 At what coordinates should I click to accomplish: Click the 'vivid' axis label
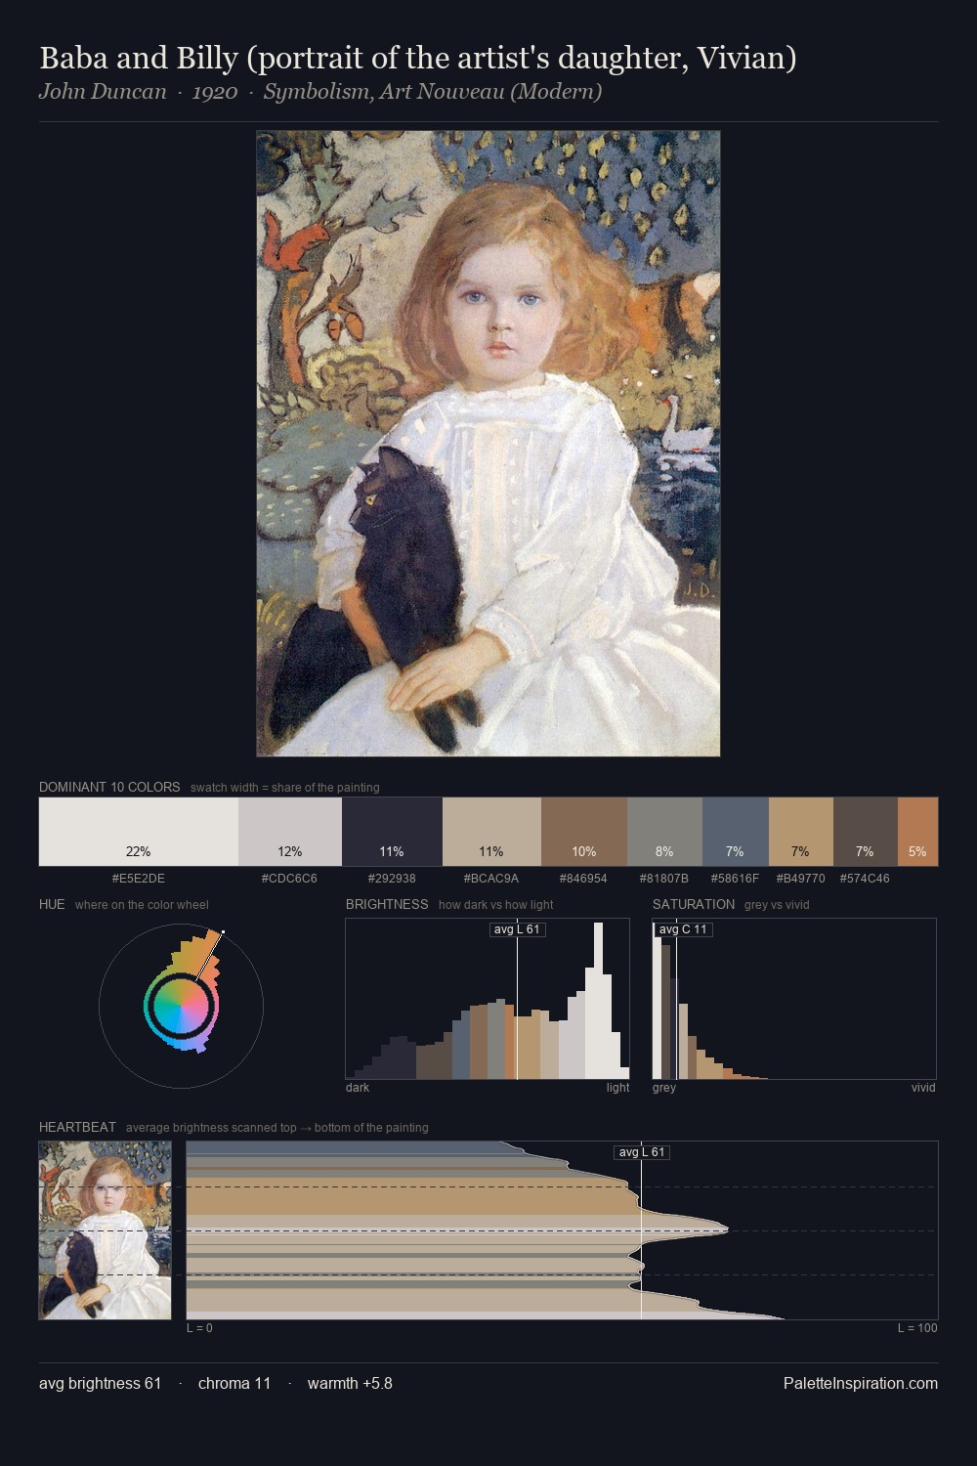point(923,1088)
